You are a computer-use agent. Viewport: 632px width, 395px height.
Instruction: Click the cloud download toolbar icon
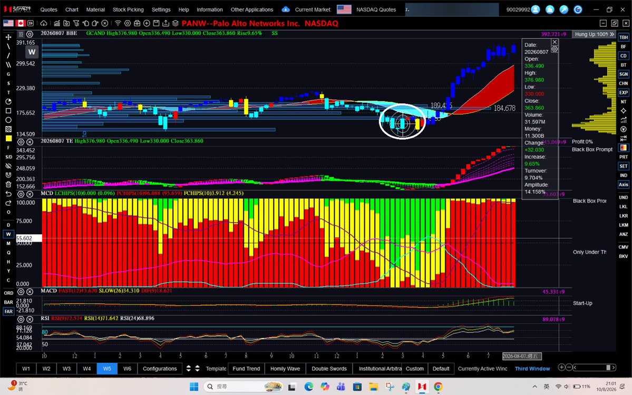(x=44, y=23)
